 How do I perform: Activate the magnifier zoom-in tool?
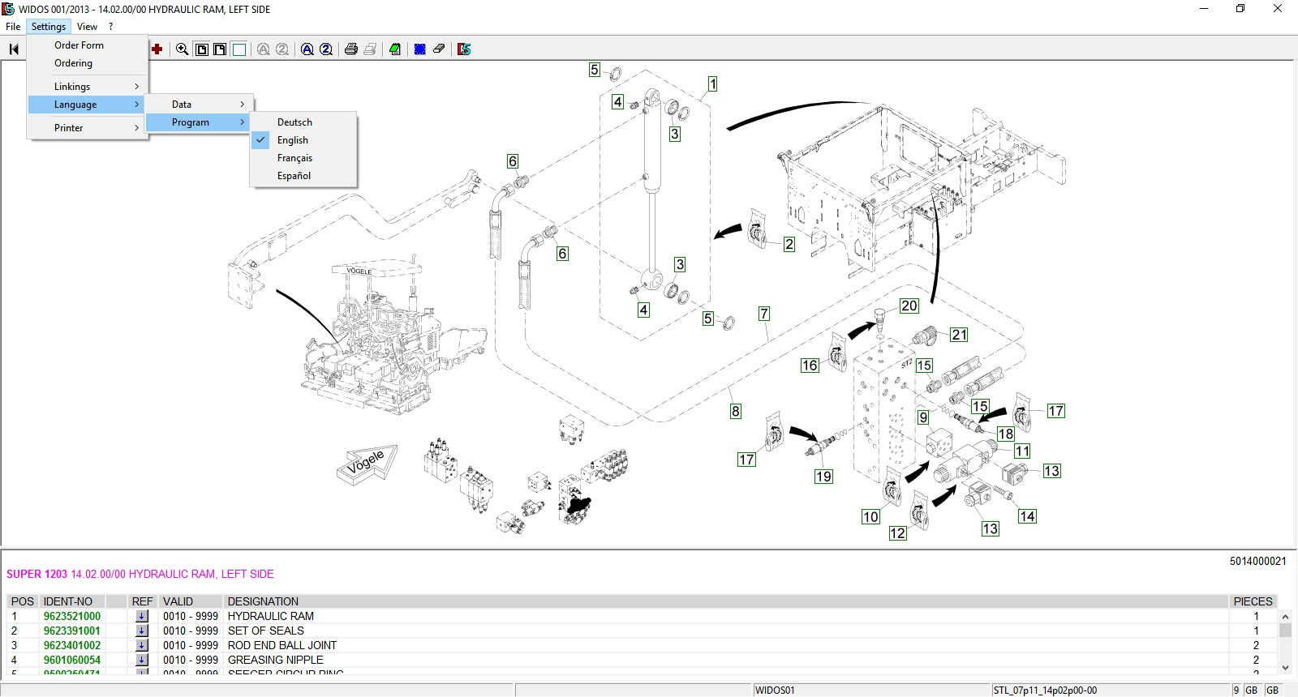(x=183, y=49)
